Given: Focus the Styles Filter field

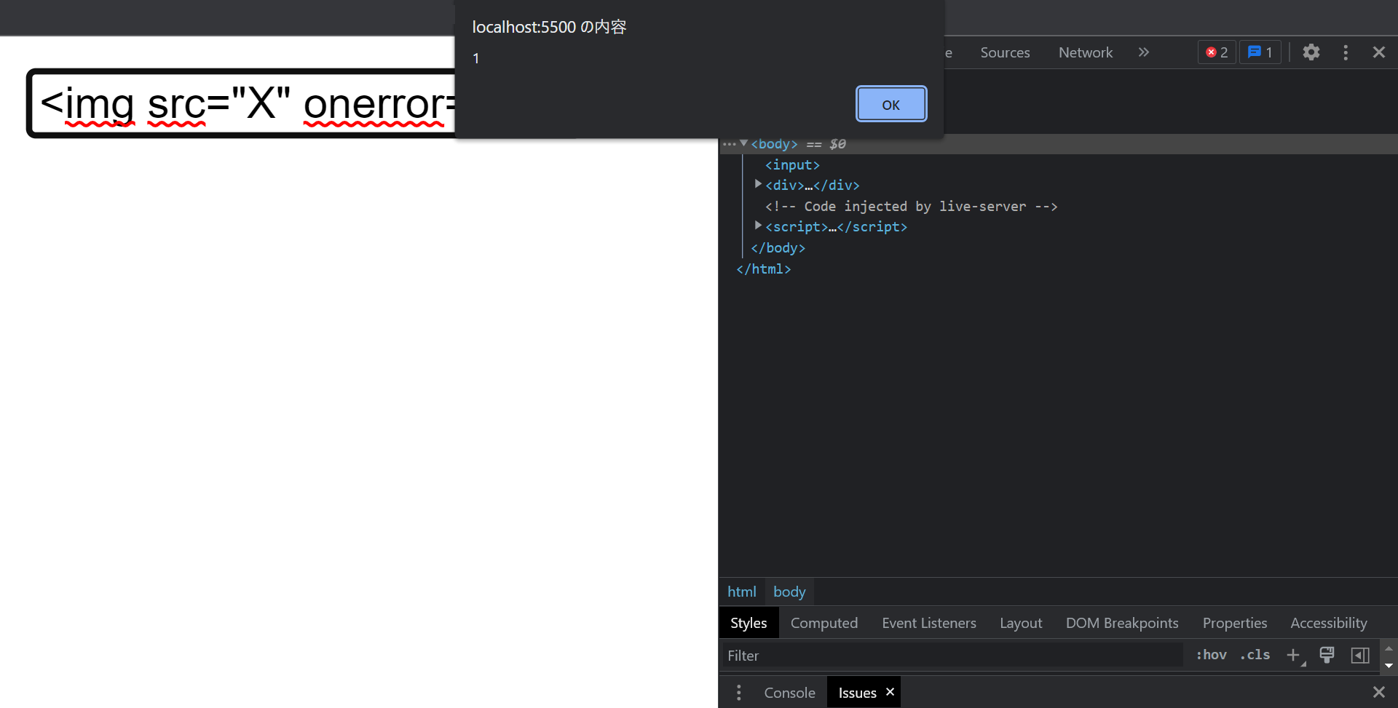Looking at the screenshot, I should click(951, 656).
